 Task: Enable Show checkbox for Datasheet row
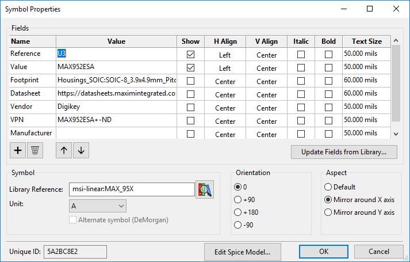191,94
